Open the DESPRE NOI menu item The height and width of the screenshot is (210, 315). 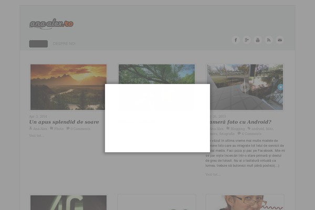[64, 44]
